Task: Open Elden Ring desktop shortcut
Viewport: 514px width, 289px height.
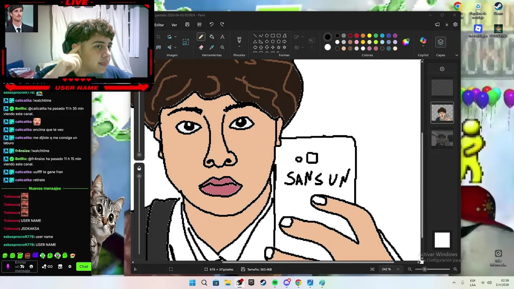Action: 498,31
